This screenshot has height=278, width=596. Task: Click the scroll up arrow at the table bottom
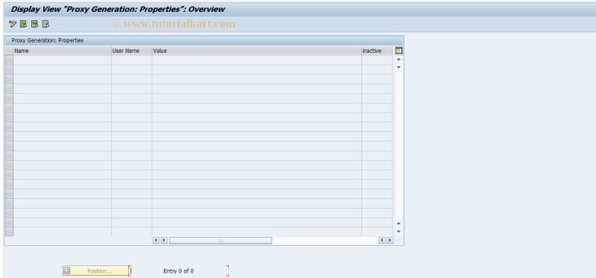coord(399,224)
